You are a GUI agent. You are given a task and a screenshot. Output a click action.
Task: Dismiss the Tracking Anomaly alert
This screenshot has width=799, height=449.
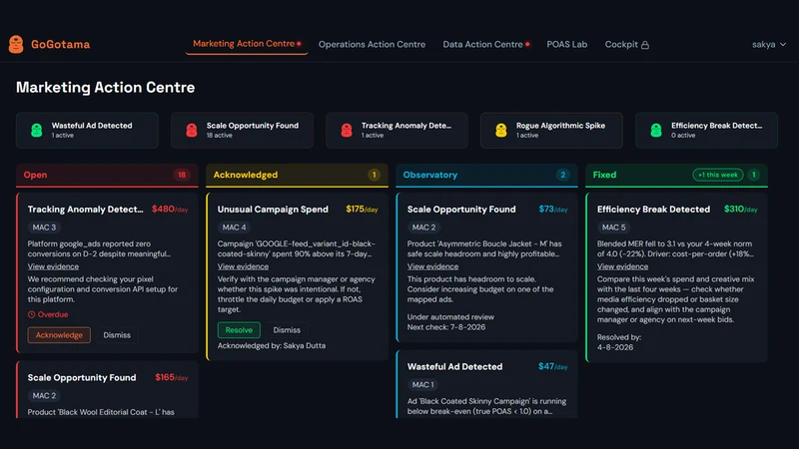click(117, 335)
